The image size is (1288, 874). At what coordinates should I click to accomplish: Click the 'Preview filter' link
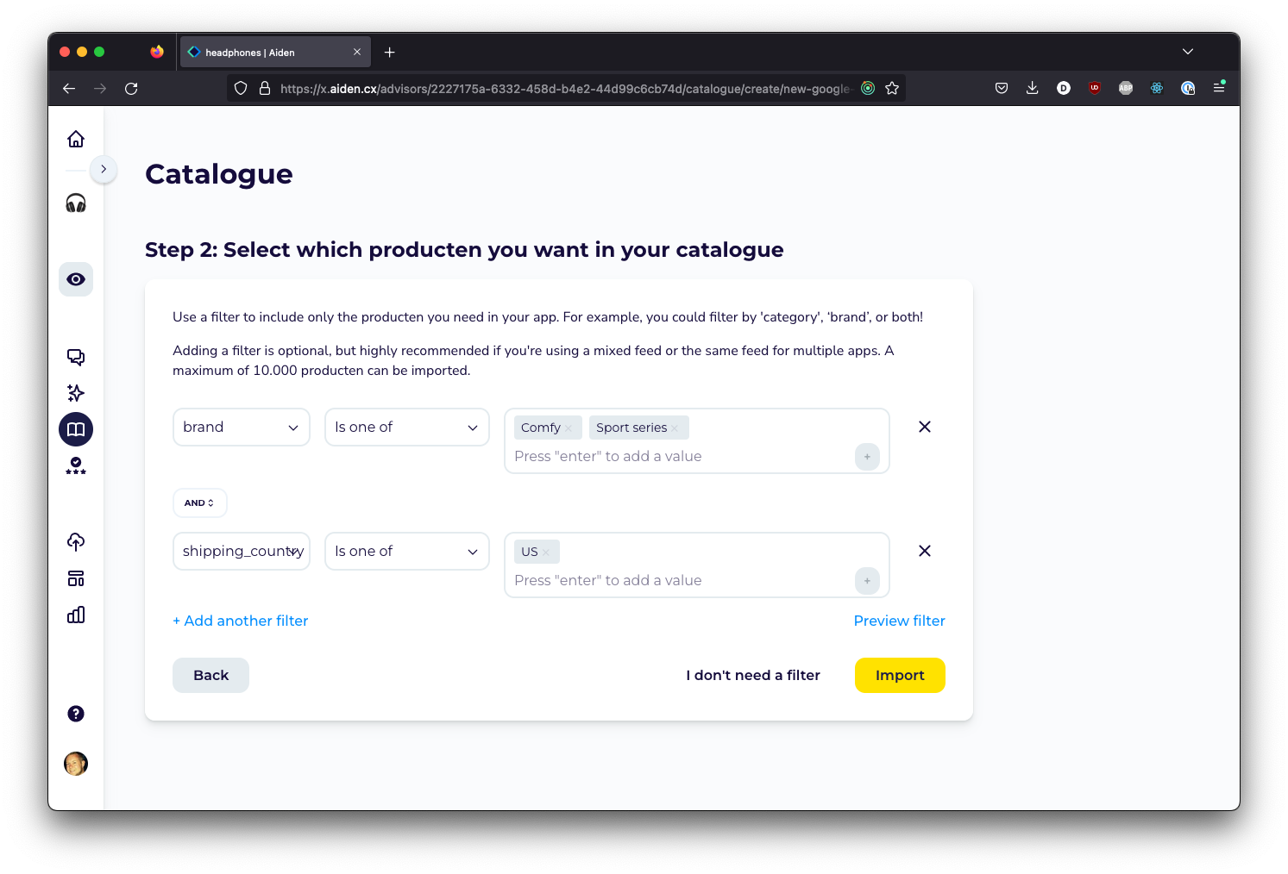pos(899,621)
